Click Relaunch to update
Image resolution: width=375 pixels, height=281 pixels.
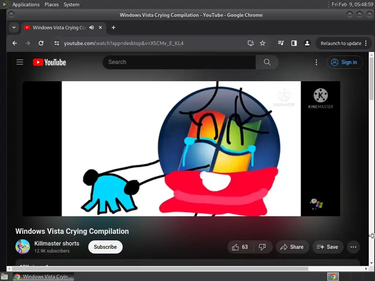(x=341, y=43)
